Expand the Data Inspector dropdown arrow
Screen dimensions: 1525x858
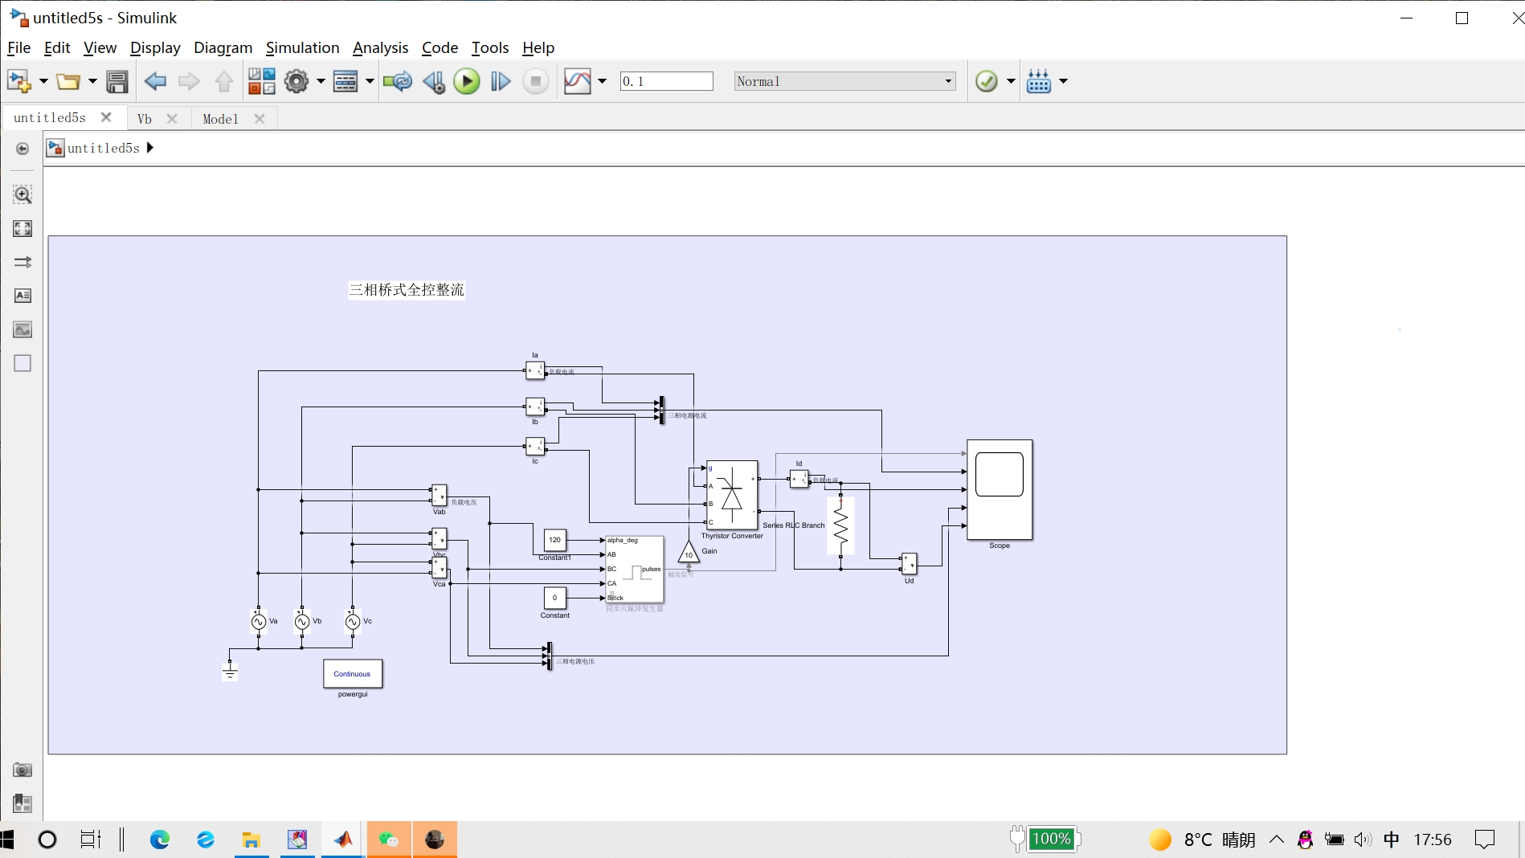click(x=603, y=81)
